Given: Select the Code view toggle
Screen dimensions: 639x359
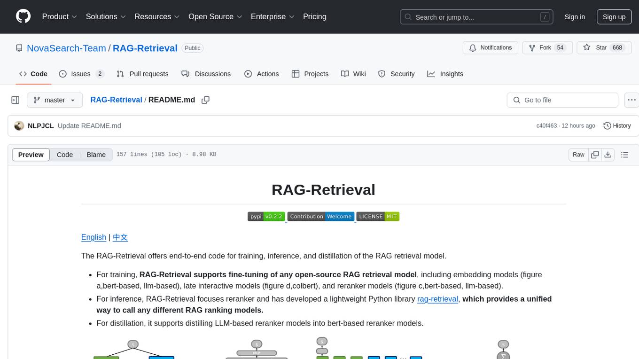Looking at the screenshot, I should pyautogui.click(x=65, y=155).
